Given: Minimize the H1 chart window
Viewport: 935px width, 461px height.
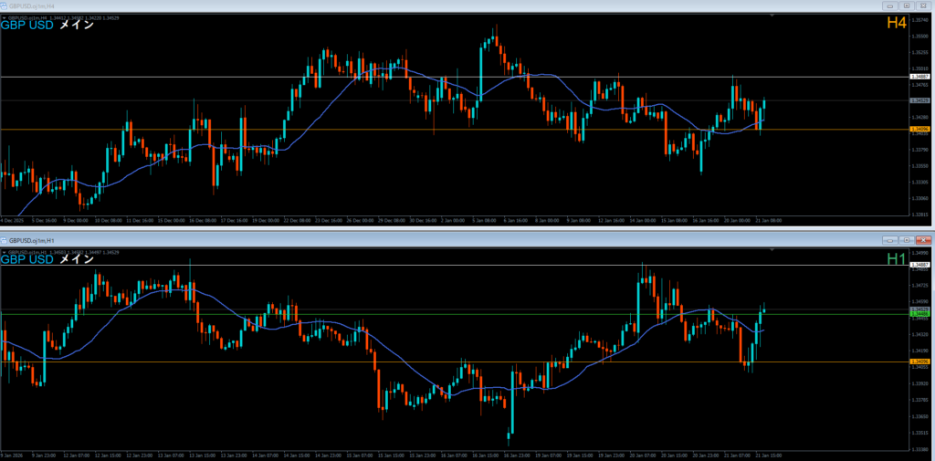Looking at the screenshot, I should point(889,240).
